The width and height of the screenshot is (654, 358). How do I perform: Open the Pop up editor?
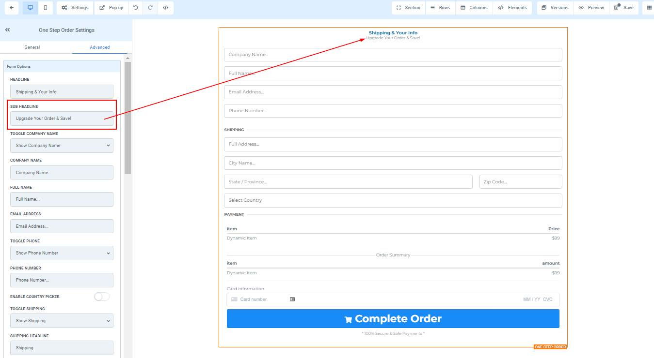112,8
